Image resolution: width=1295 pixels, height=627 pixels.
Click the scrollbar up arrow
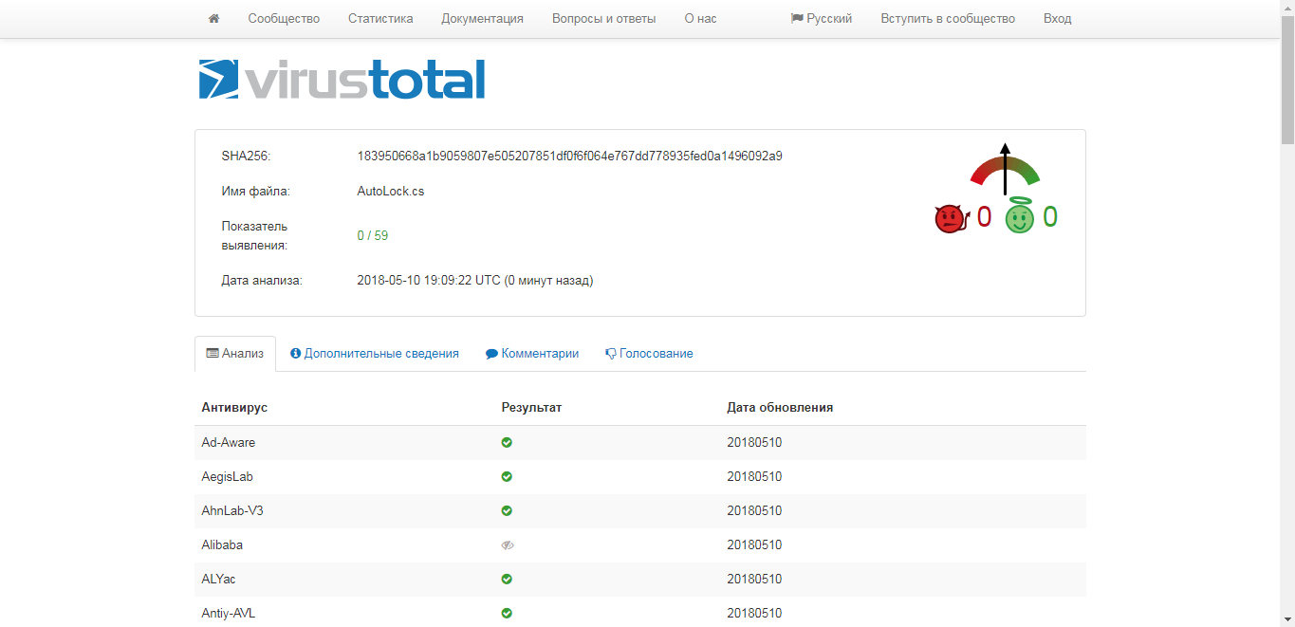pyautogui.click(x=1286, y=8)
